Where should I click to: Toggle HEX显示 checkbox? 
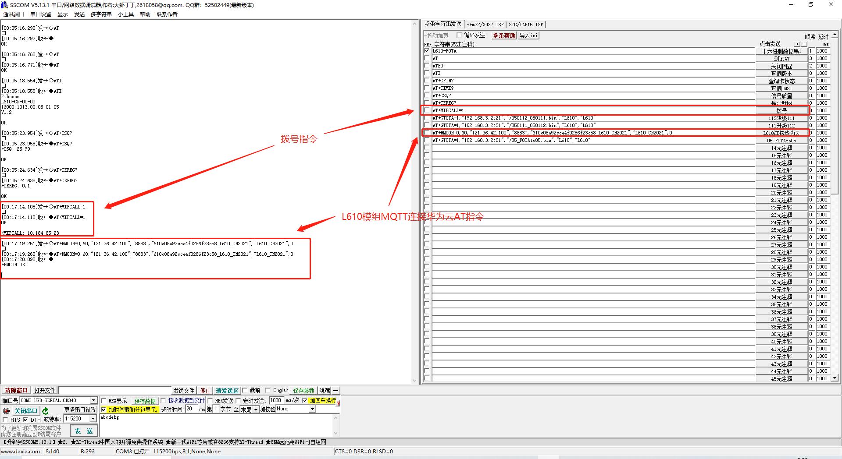point(103,401)
